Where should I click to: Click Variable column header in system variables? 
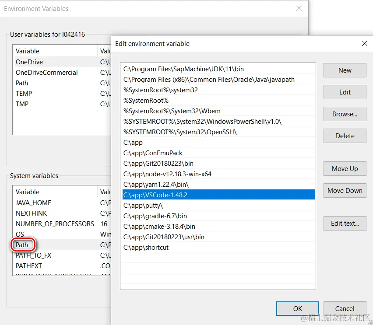coord(55,192)
